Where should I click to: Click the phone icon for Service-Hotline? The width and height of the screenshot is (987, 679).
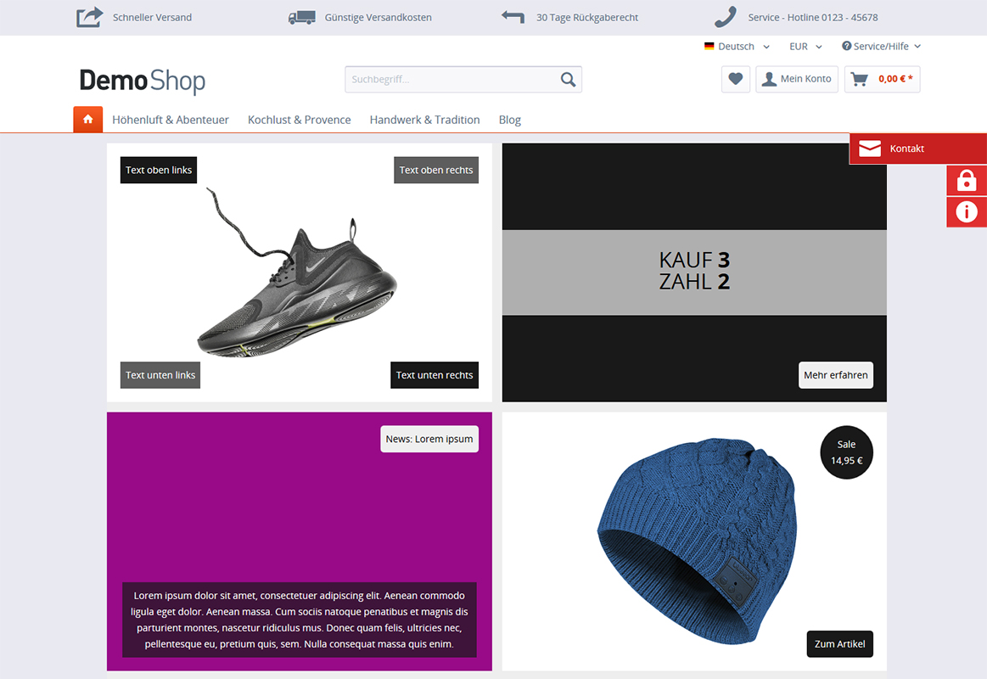[x=725, y=17]
